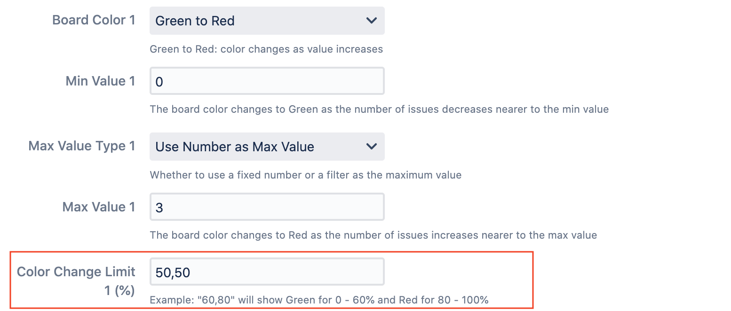Click the Board Color 1 label
The width and height of the screenshot is (731, 311).
[94, 20]
